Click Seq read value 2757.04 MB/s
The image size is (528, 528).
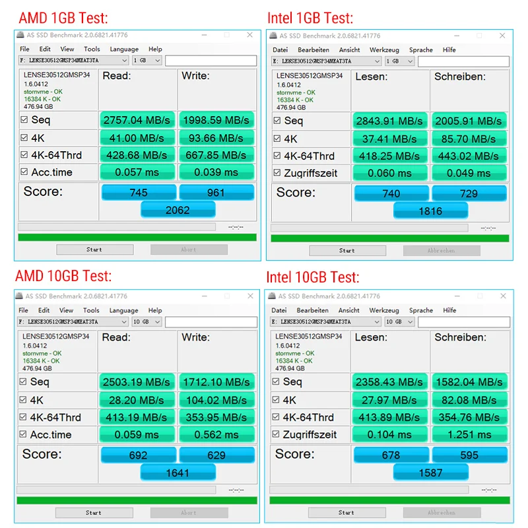(137, 120)
